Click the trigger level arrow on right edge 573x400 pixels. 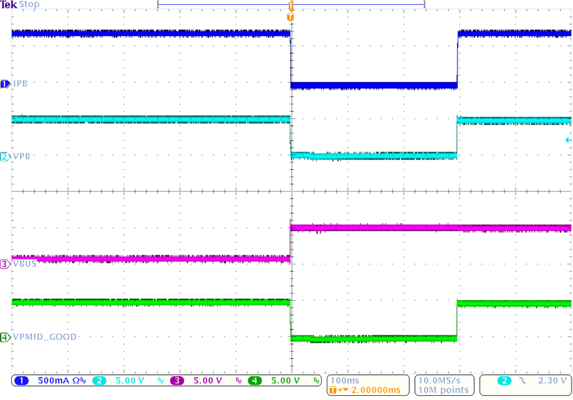pos(567,141)
